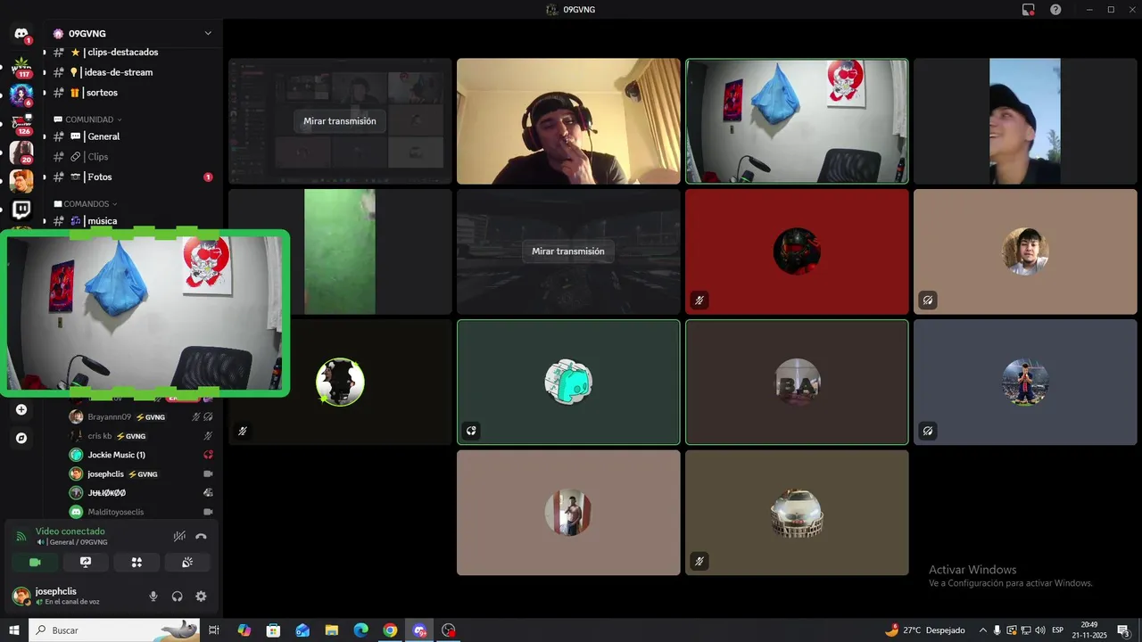1142x642 pixels.
Task: Toggle noise suppression icon beside Video conectado
Action: [179, 536]
